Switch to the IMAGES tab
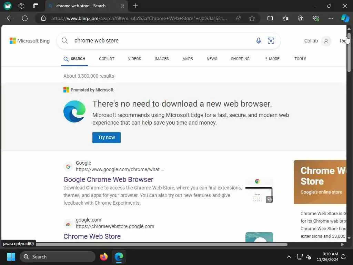The image size is (353, 265). [x=162, y=59]
